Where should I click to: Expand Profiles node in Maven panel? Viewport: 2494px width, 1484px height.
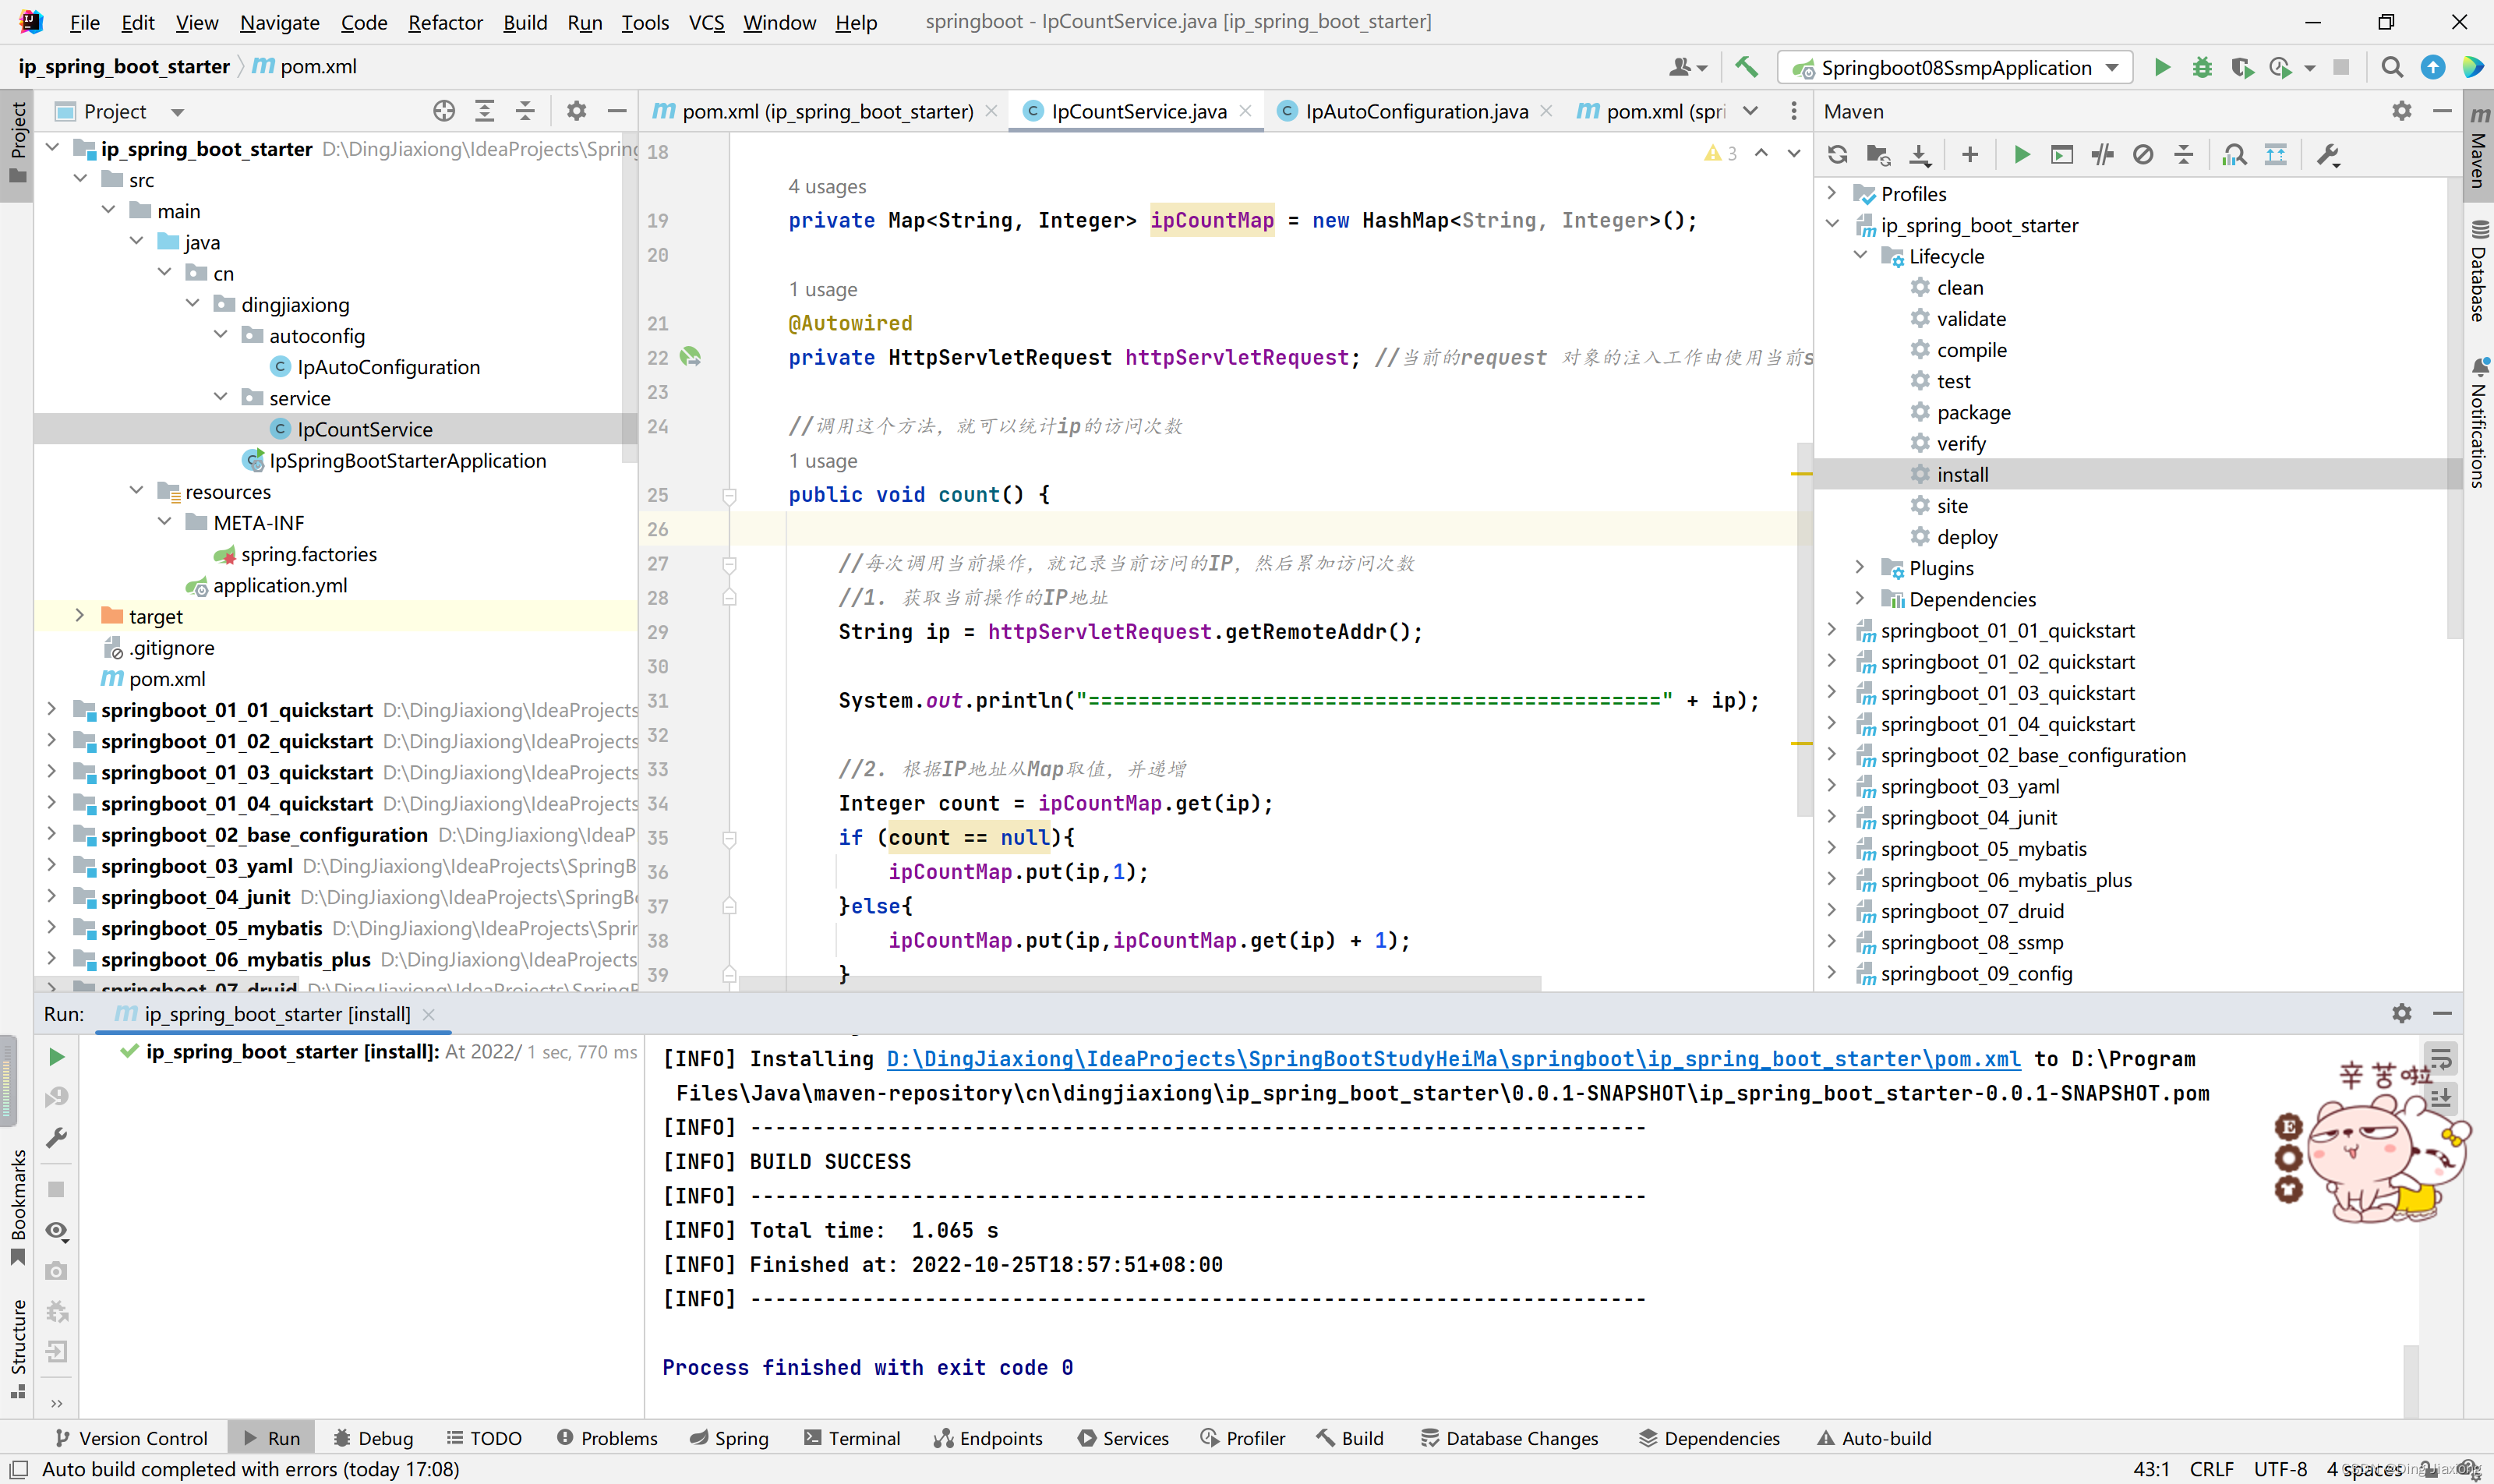click(1831, 193)
